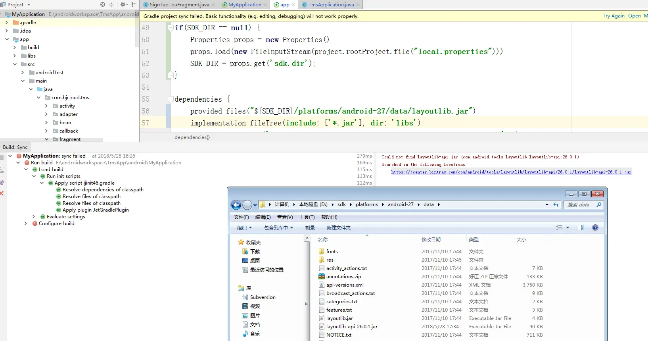The height and width of the screenshot is (341, 648).
Task: Open the 文件(F) menu in Explorer
Action: click(241, 217)
